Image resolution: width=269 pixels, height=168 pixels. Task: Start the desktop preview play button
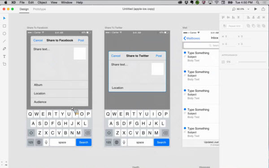point(256,9)
